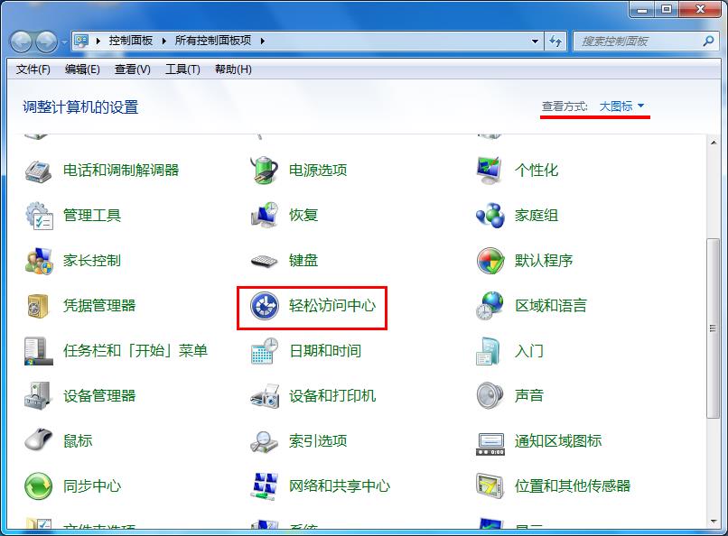Open the 同步中心 green icon

point(39,486)
